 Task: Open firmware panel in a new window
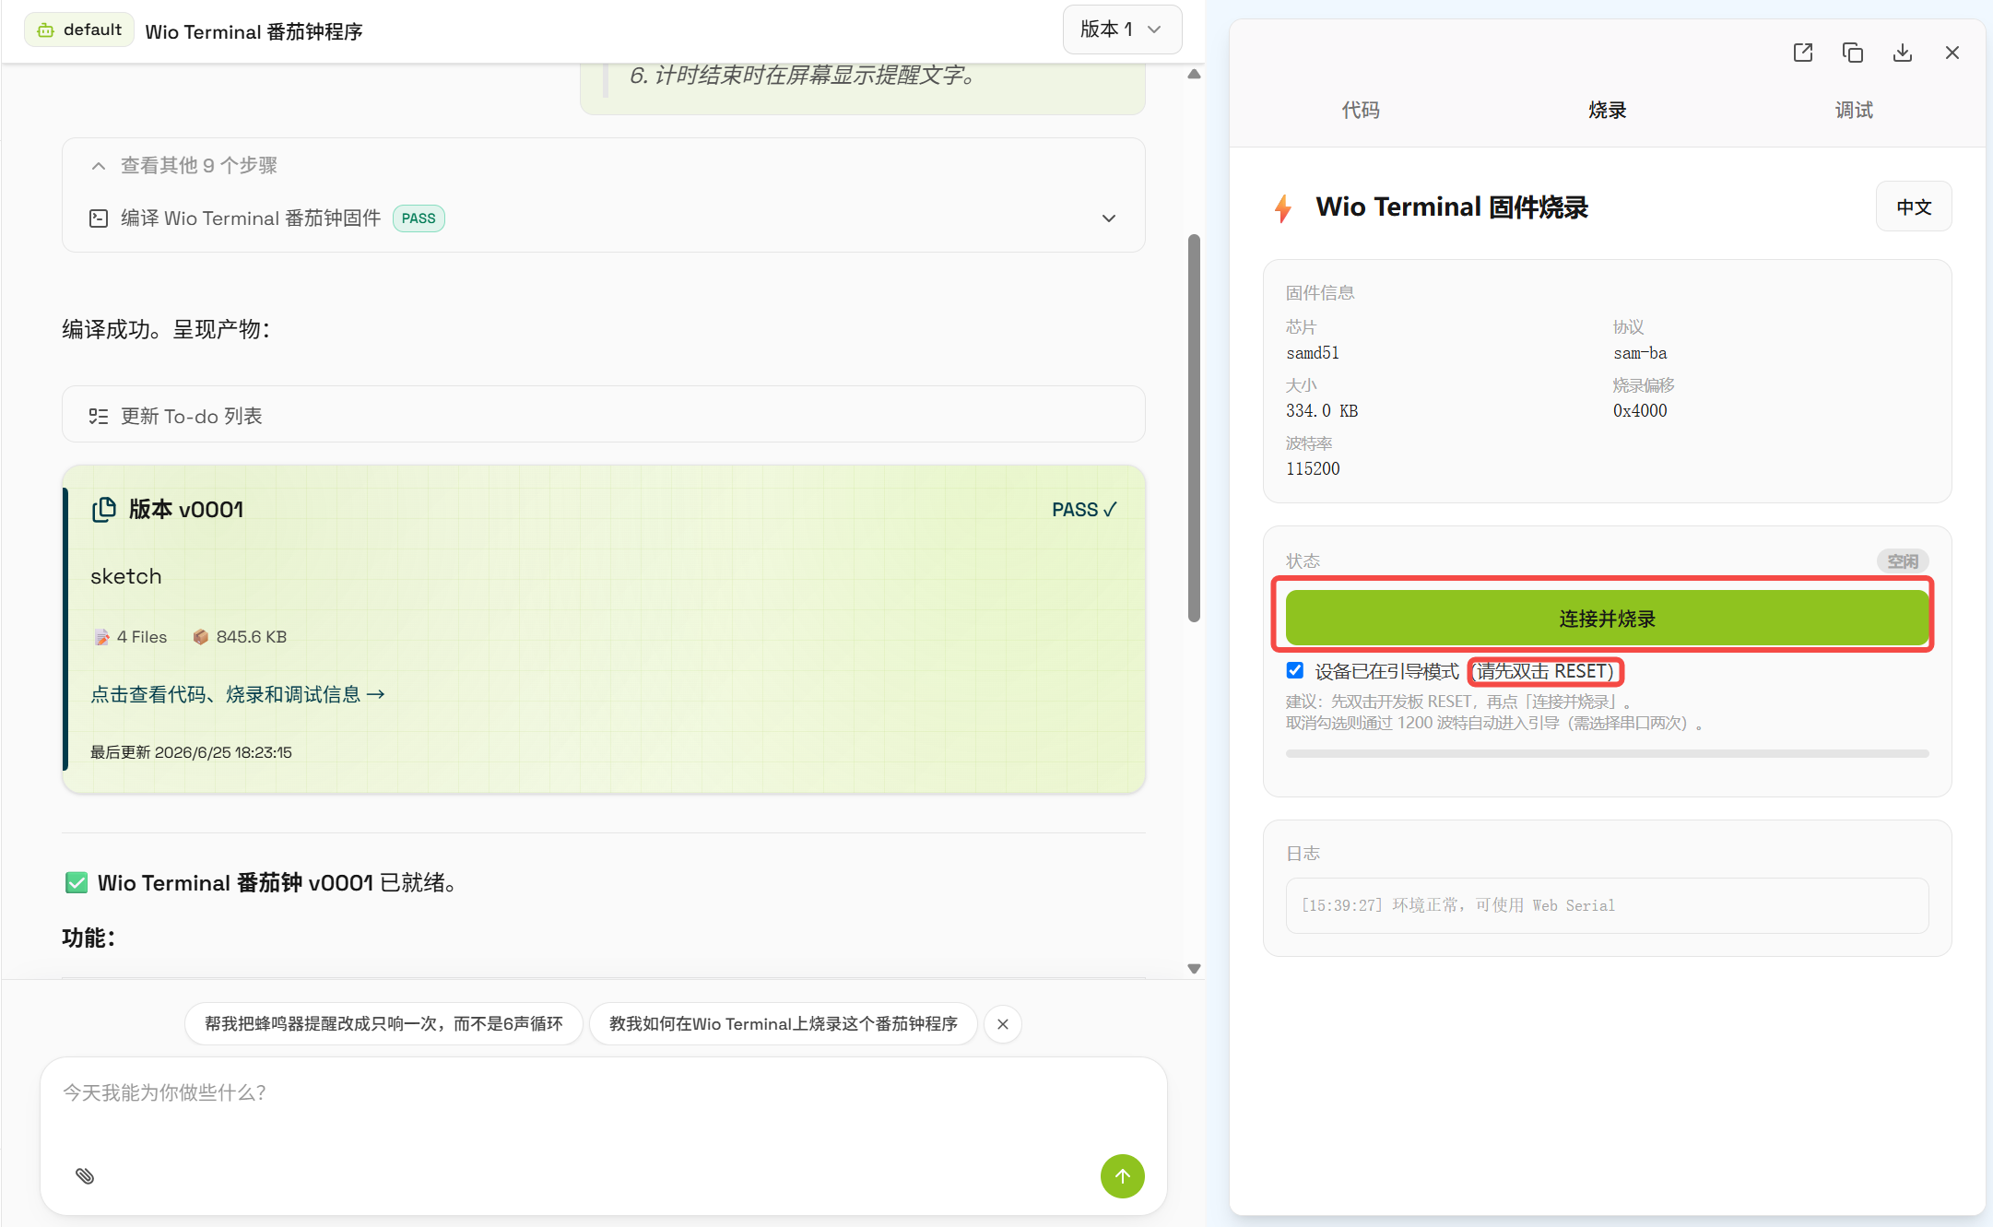tap(1803, 53)
